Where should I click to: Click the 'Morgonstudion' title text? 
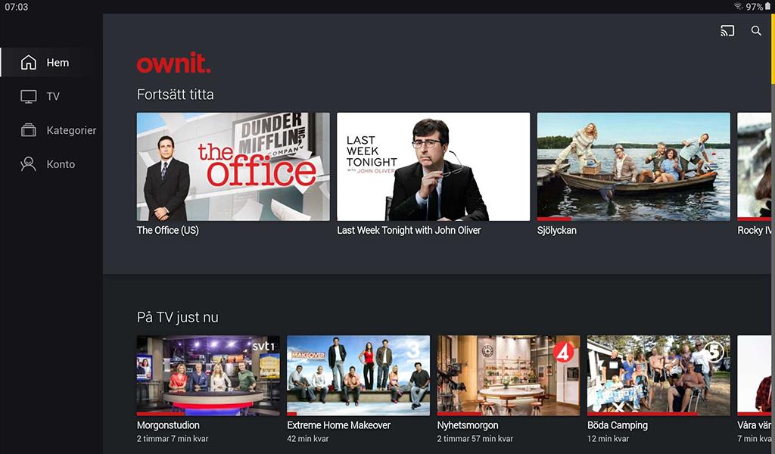coord(168,424)
